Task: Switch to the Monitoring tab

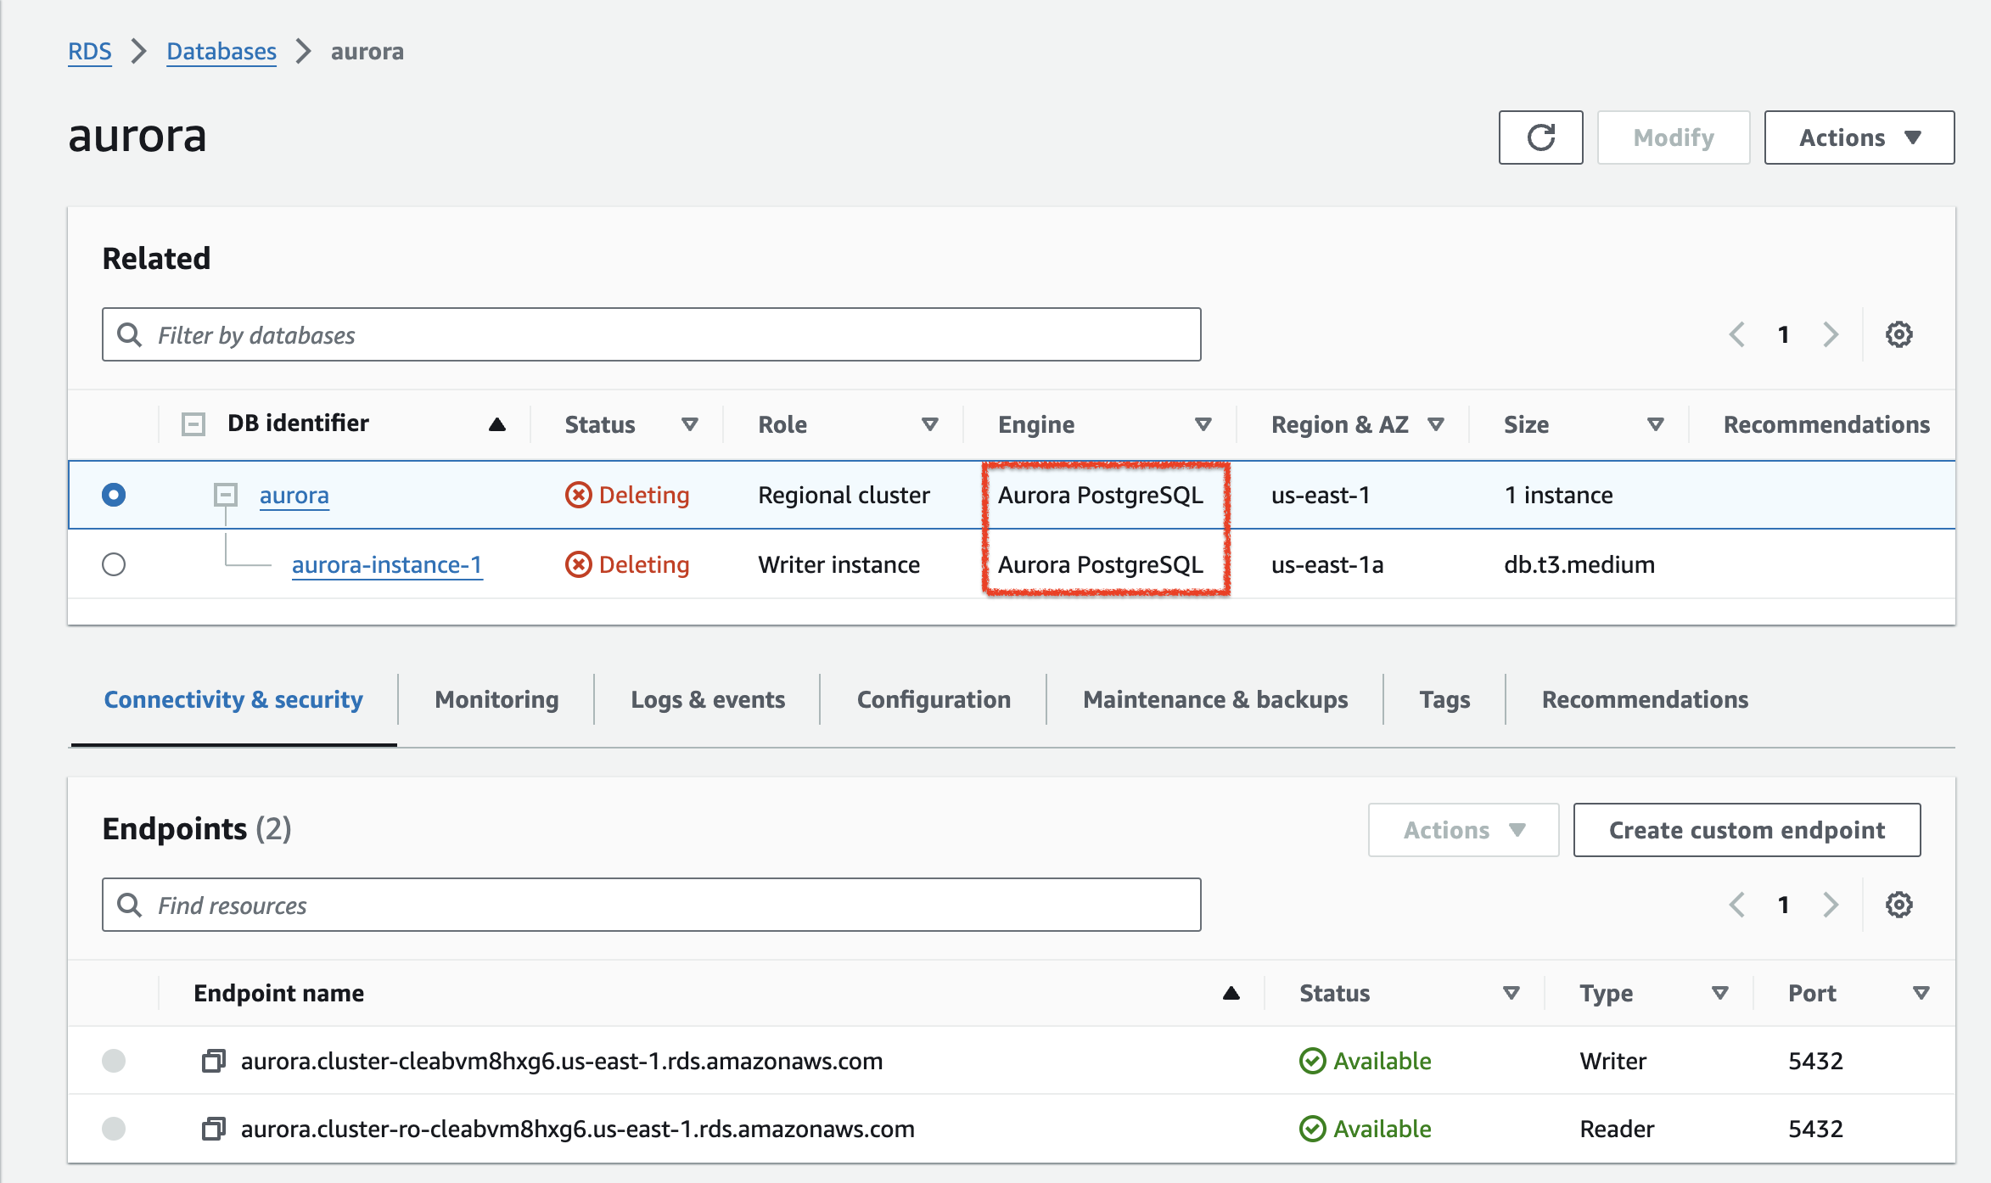Action: (496, 699)
